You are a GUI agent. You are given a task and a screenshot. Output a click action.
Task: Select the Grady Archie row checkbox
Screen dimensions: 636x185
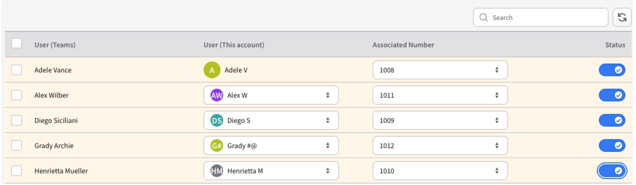tap(16, 145)
